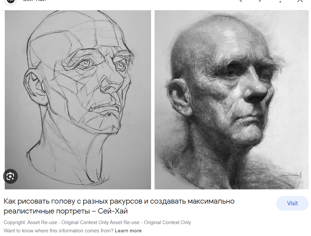Click the line-sketch head drawing on the left

[x=78, y=99]
